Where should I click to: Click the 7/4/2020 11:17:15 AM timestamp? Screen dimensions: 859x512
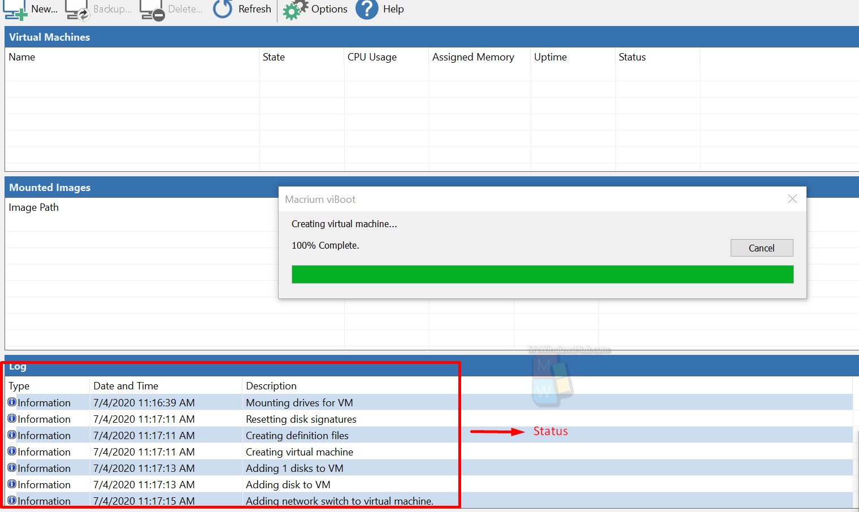(x=144, y=501)
